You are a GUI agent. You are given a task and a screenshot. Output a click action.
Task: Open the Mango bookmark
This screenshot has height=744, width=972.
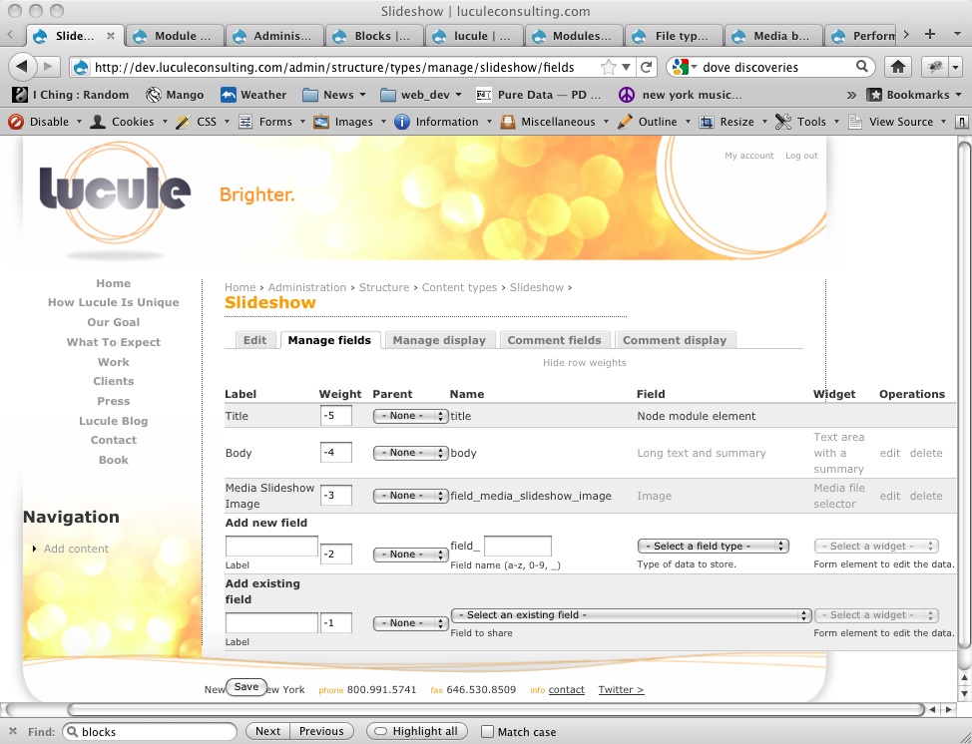point(175,95)
